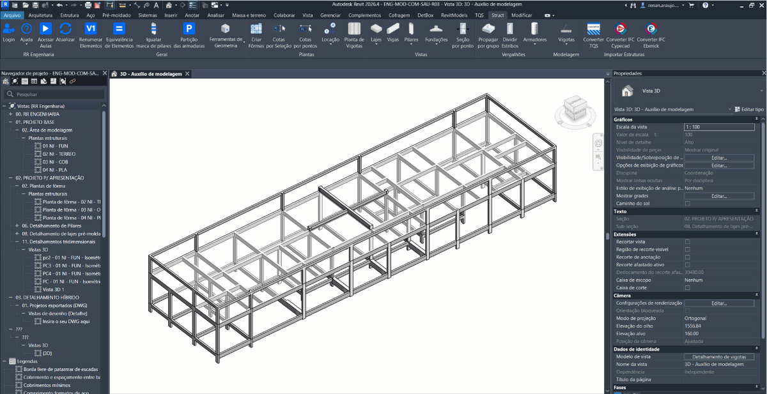767x394 pixels.
Task: Open Equivalência de Elementos tool
Action: click(x=119, y=29)
